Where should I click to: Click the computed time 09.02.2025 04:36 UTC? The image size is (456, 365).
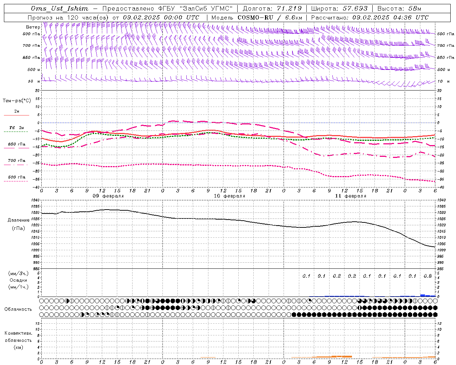390,17
